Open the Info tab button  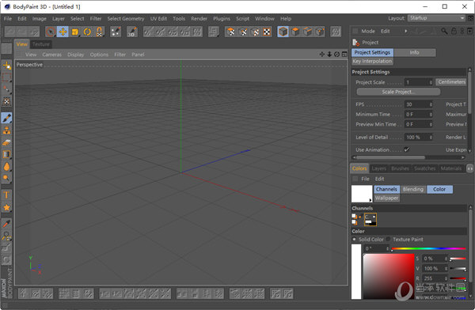(x=415, y=52)
